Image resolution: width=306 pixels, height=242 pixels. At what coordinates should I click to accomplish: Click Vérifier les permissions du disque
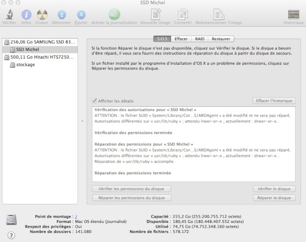tap(131, 189)
